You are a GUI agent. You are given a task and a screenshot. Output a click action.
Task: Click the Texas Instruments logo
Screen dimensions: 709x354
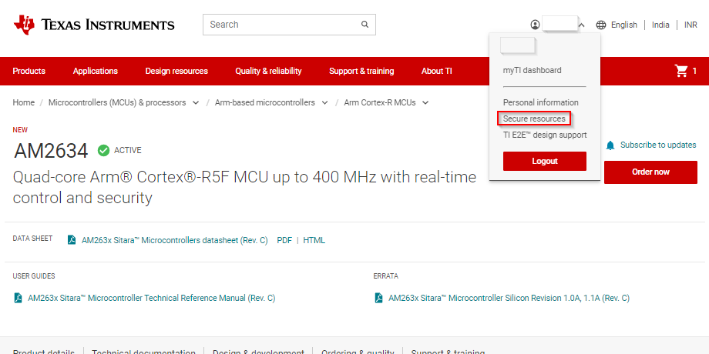93,25
